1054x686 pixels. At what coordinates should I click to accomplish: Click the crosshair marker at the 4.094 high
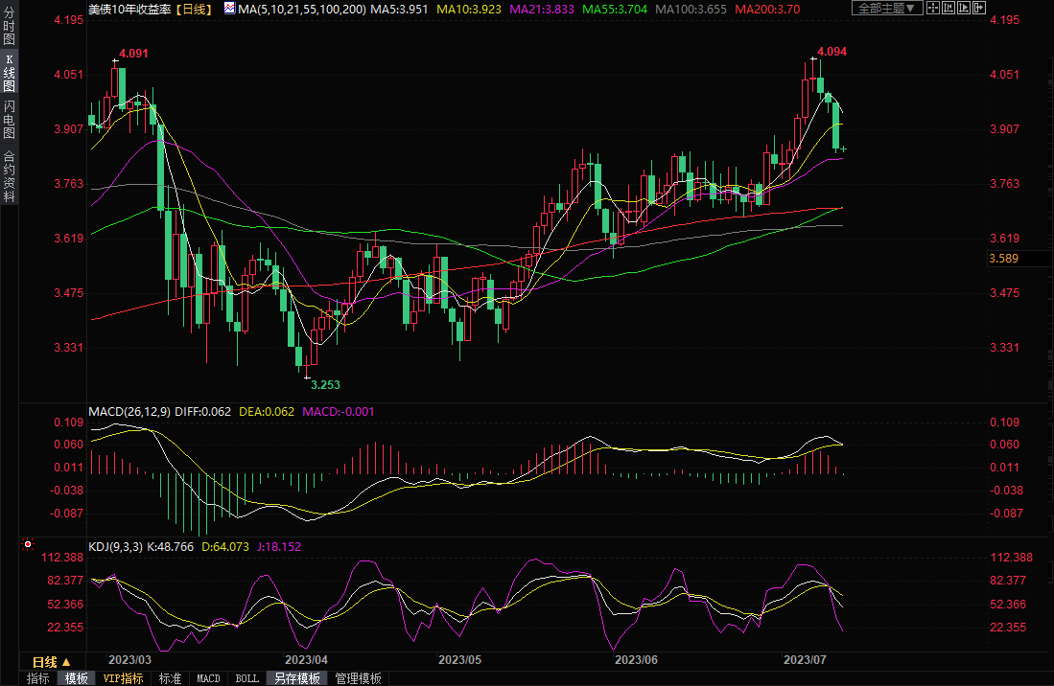811,59
